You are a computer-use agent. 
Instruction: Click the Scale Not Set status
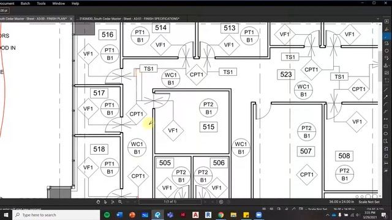(x=369, y=202)
